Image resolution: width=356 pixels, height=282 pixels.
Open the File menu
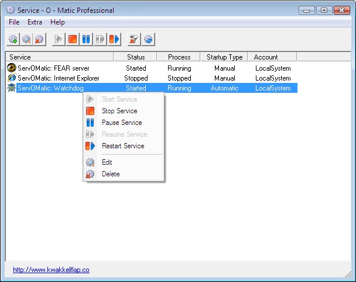14,22
